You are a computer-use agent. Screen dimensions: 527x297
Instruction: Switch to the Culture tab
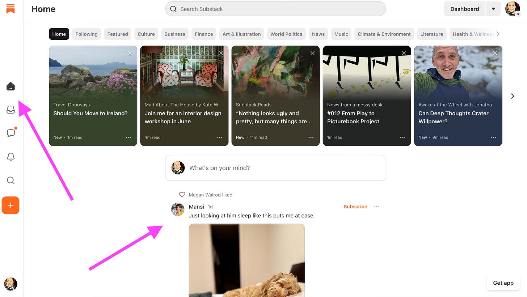click(146, 34)
